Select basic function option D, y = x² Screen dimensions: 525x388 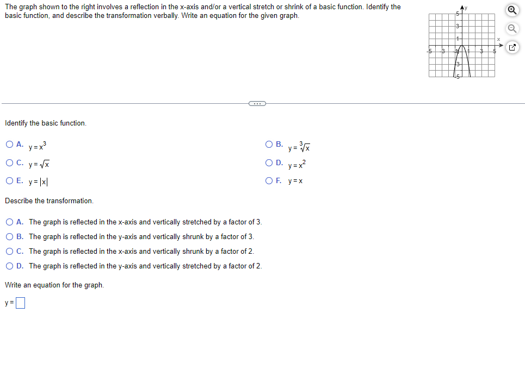[x=269, y=162]
